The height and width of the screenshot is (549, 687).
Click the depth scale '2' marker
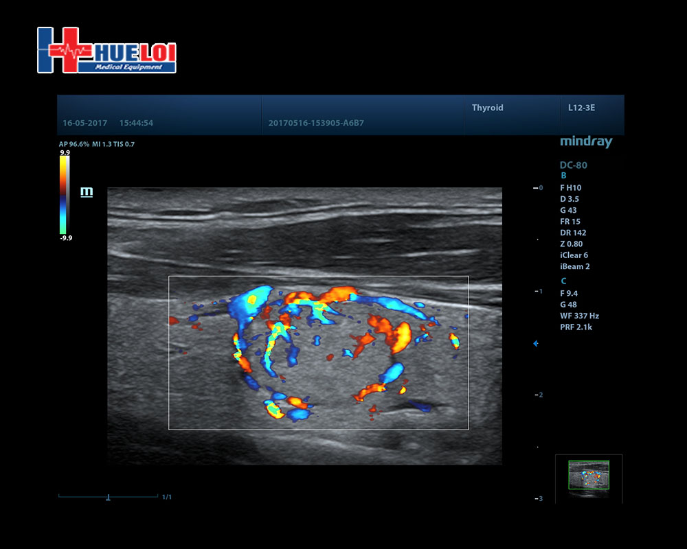pyautogui.click(x=540, y=395)
